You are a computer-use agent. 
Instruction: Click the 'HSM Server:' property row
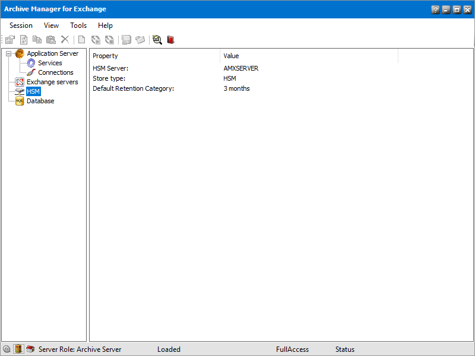point(110,68)
